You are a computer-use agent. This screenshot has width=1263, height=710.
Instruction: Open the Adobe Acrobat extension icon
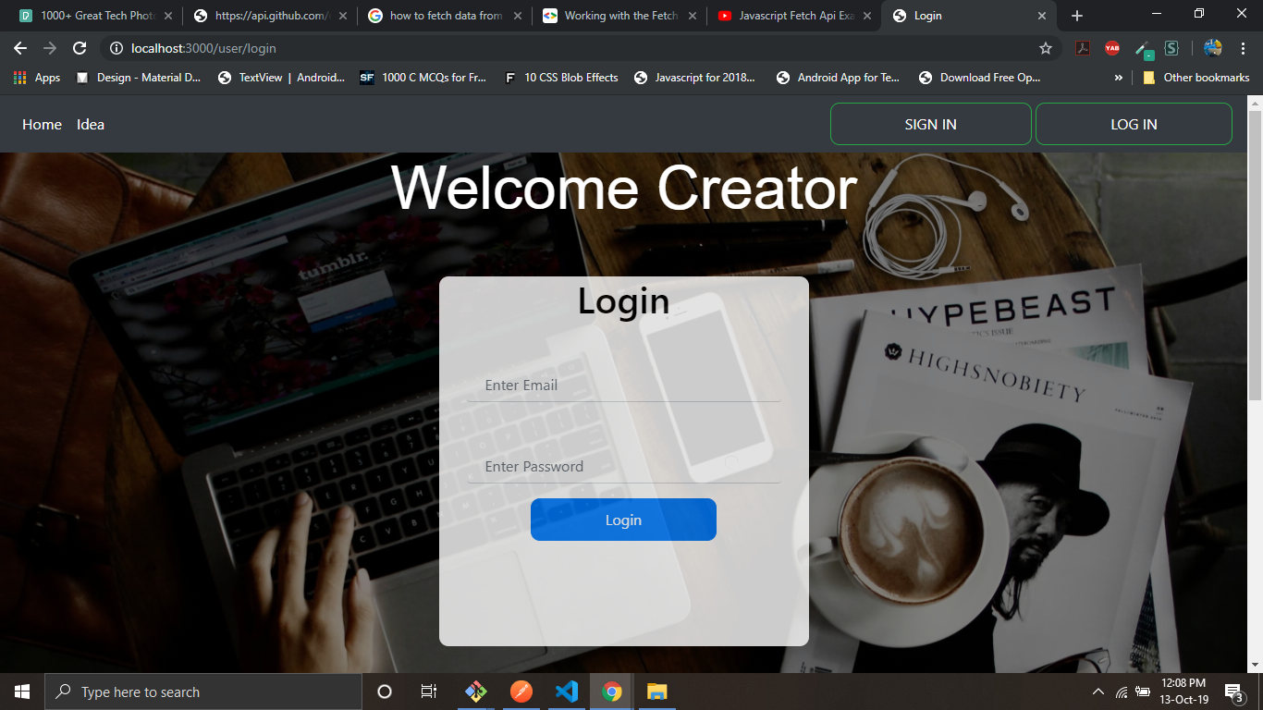1083,48
